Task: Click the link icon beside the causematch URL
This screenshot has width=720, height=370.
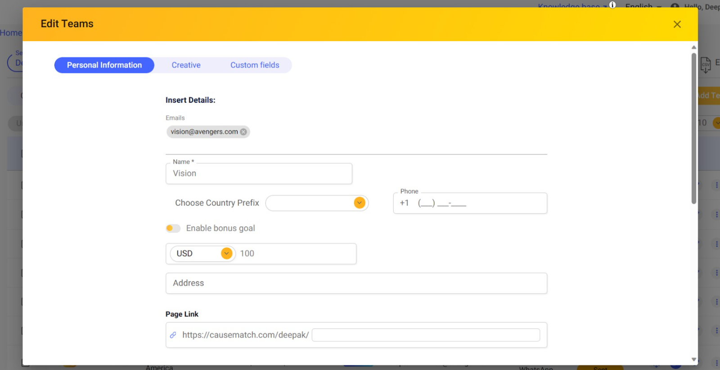Action: tap(173, 335)
